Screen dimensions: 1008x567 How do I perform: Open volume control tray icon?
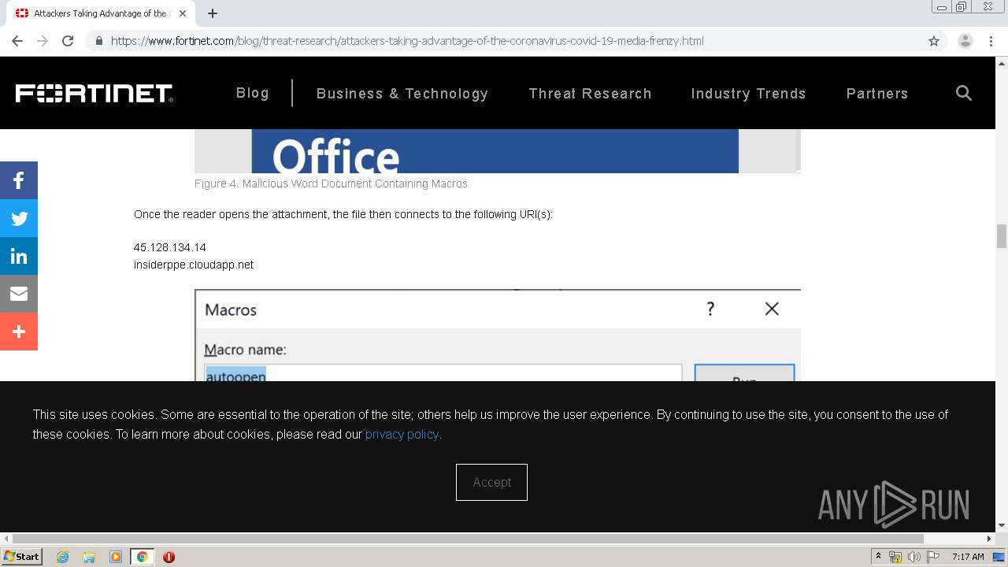click(x=914, y=557)
